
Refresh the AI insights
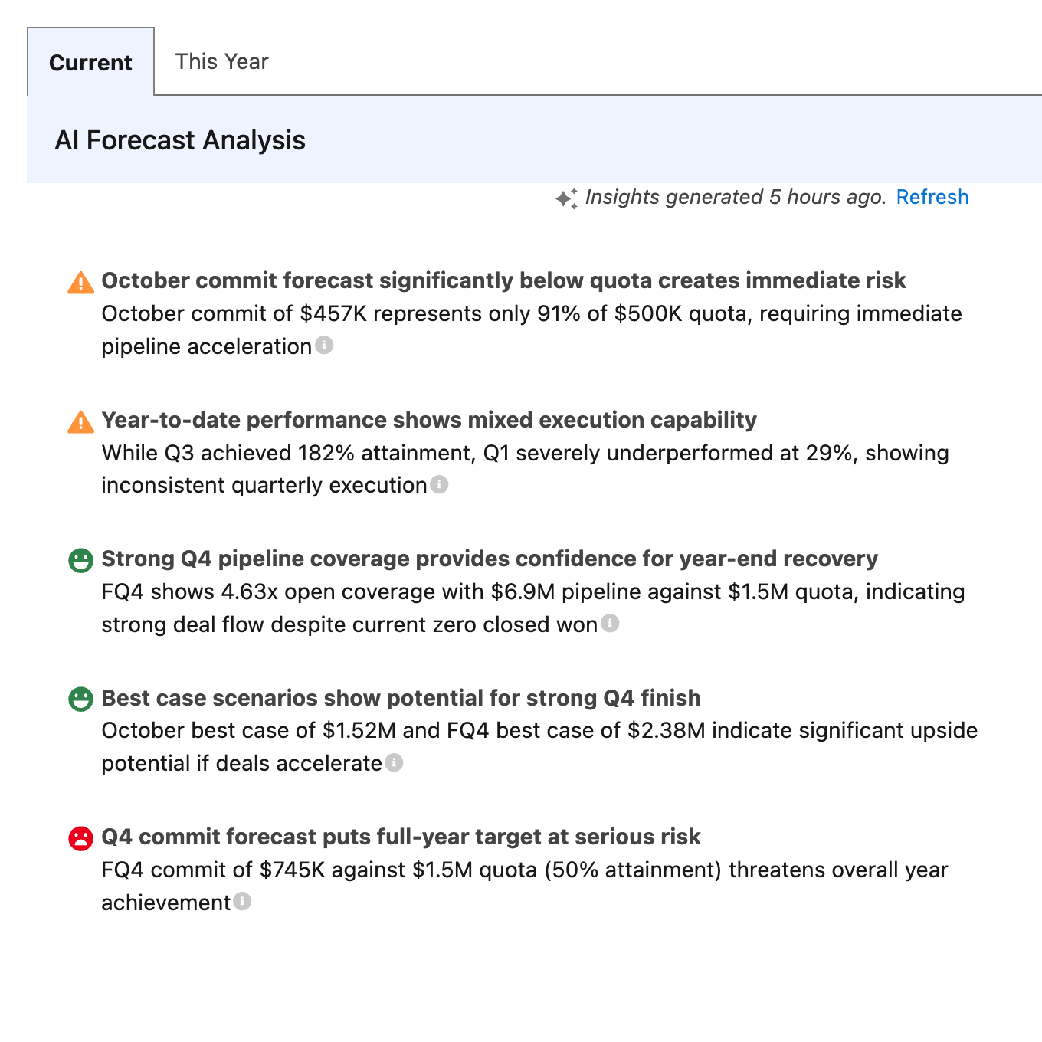pos(932,197)
